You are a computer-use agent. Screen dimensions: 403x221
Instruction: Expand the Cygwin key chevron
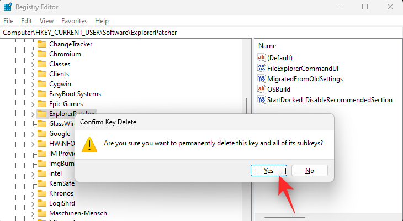coord(33,84)
